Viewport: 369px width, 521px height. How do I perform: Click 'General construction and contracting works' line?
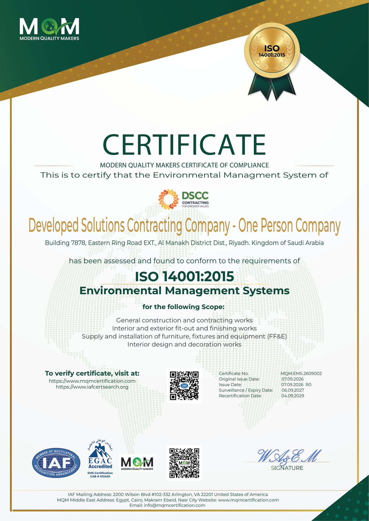point(184,321)
